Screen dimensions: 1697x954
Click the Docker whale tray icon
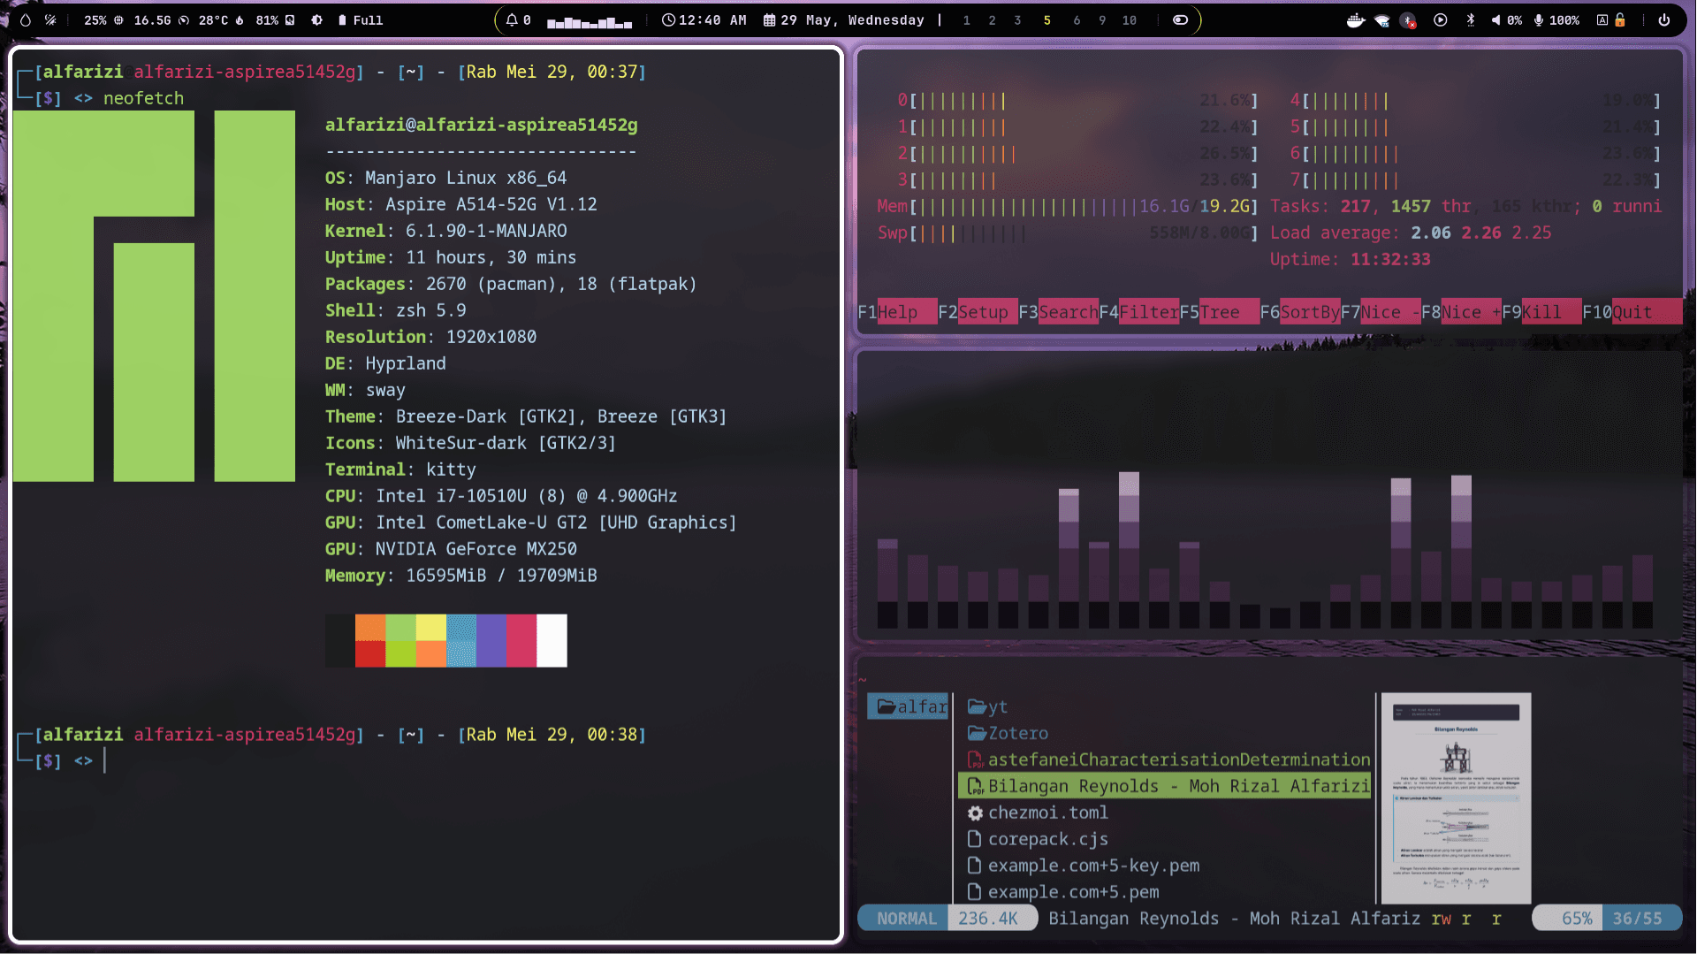point(1355,19)
